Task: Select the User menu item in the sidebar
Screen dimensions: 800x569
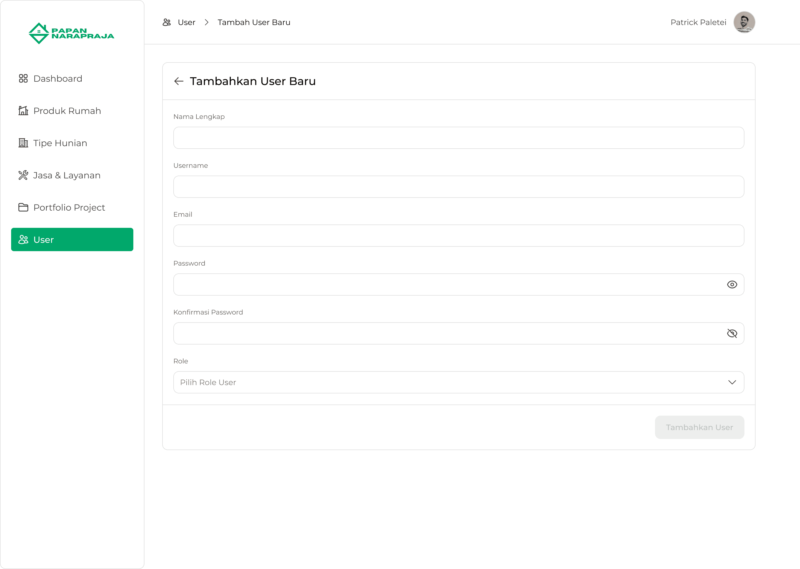Action: pos(72,240)
